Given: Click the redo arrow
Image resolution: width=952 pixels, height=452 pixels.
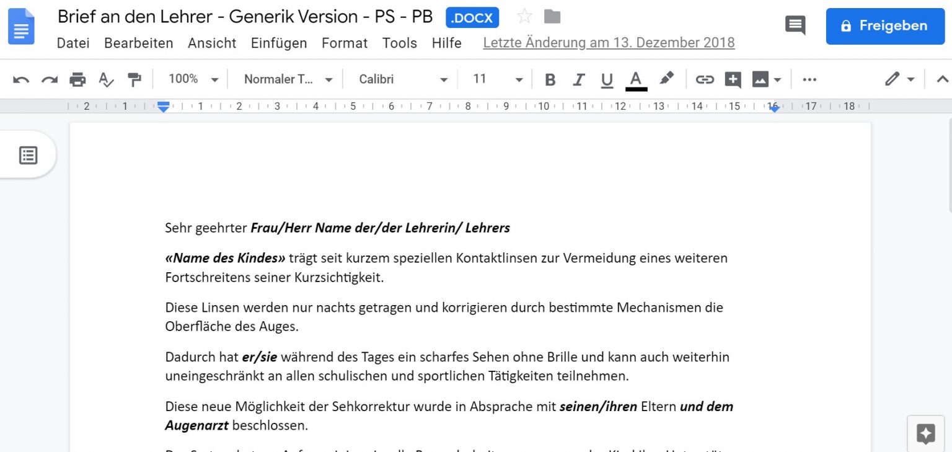Looking at the screenshot, I should coord(49,79).
